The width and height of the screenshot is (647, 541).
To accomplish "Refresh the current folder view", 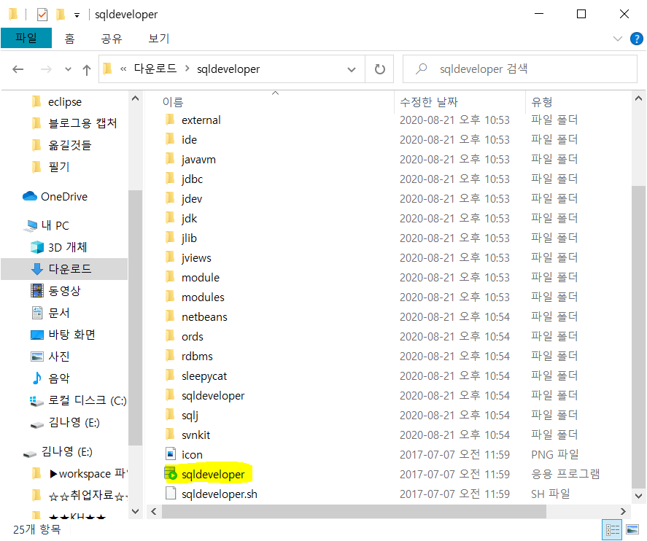I will coord(379,69).
